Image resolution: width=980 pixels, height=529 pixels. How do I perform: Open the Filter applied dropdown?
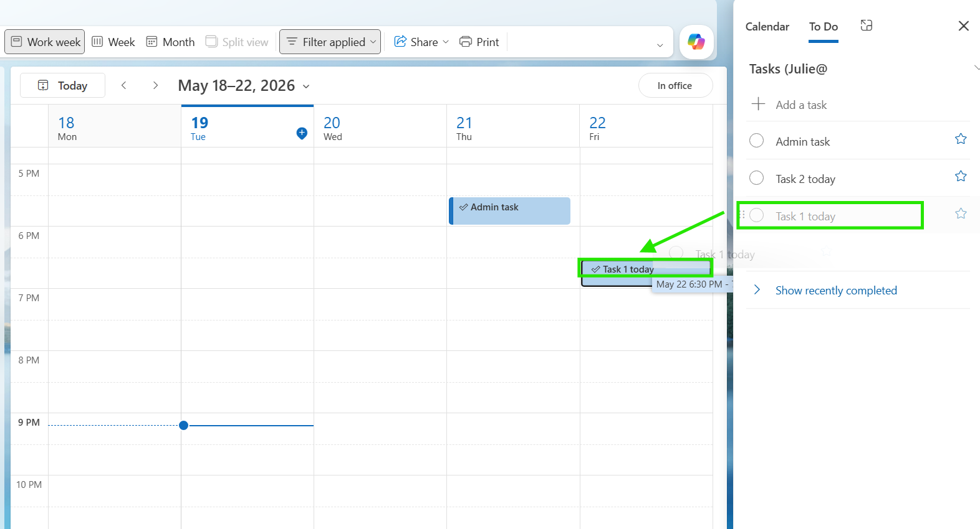(330, 42)
